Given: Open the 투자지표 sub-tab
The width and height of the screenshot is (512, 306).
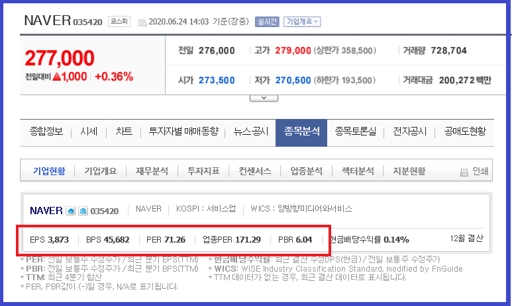Looking at the screenshot, I should [203, 171].
